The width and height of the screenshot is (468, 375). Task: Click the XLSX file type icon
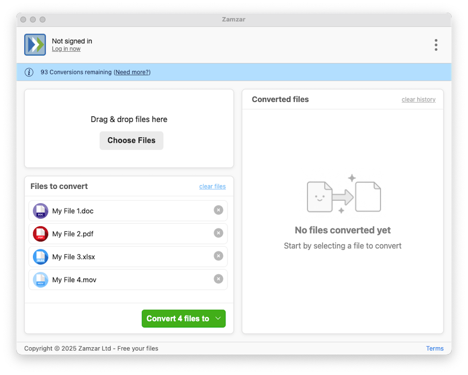click(x=41, y=257)
